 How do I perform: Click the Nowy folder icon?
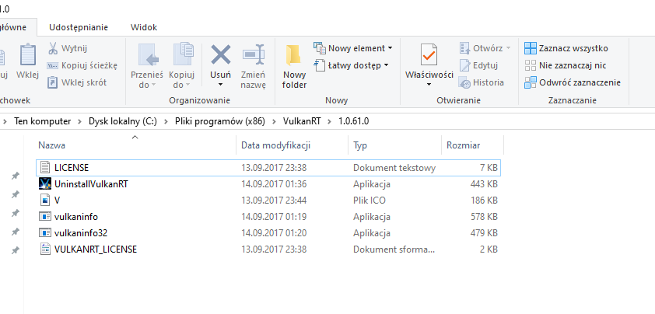[295, 56]
